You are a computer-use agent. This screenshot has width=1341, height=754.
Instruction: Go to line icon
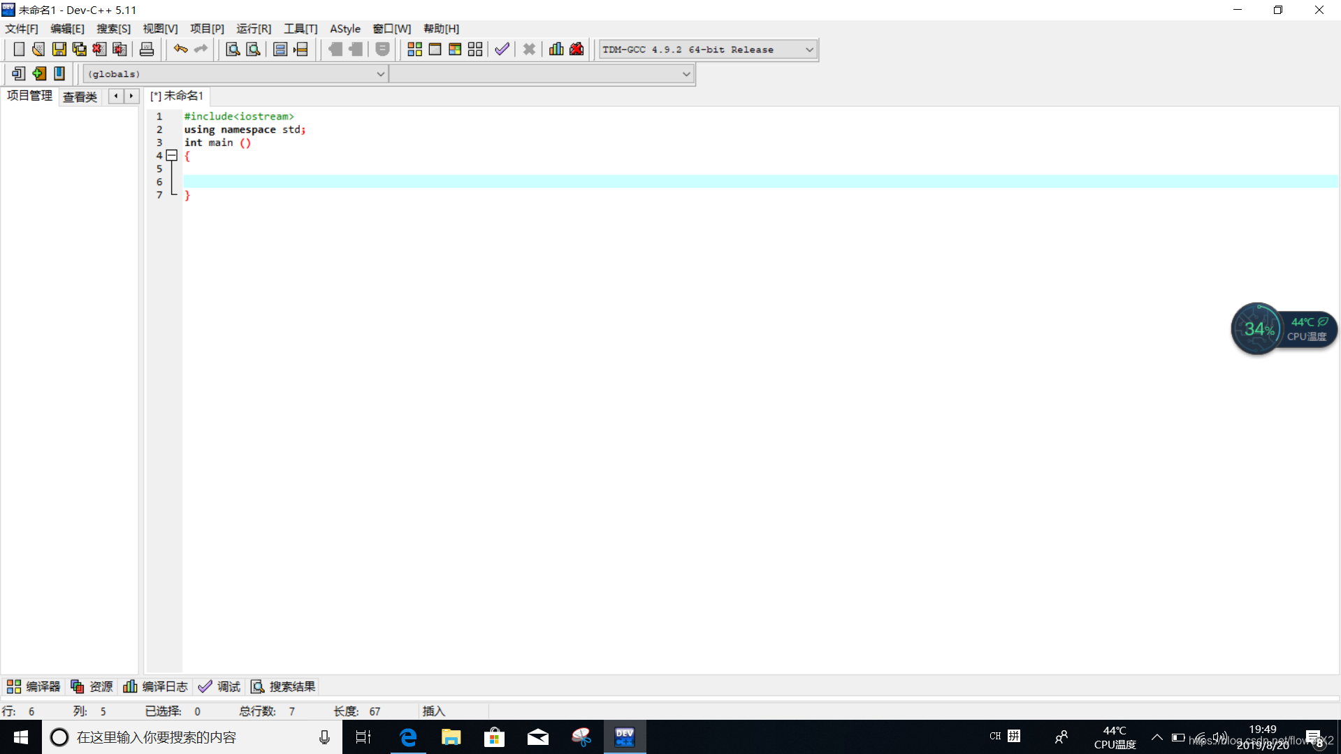point(300,49)
